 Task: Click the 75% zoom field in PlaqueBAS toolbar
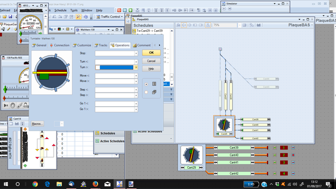coord(225,25)
